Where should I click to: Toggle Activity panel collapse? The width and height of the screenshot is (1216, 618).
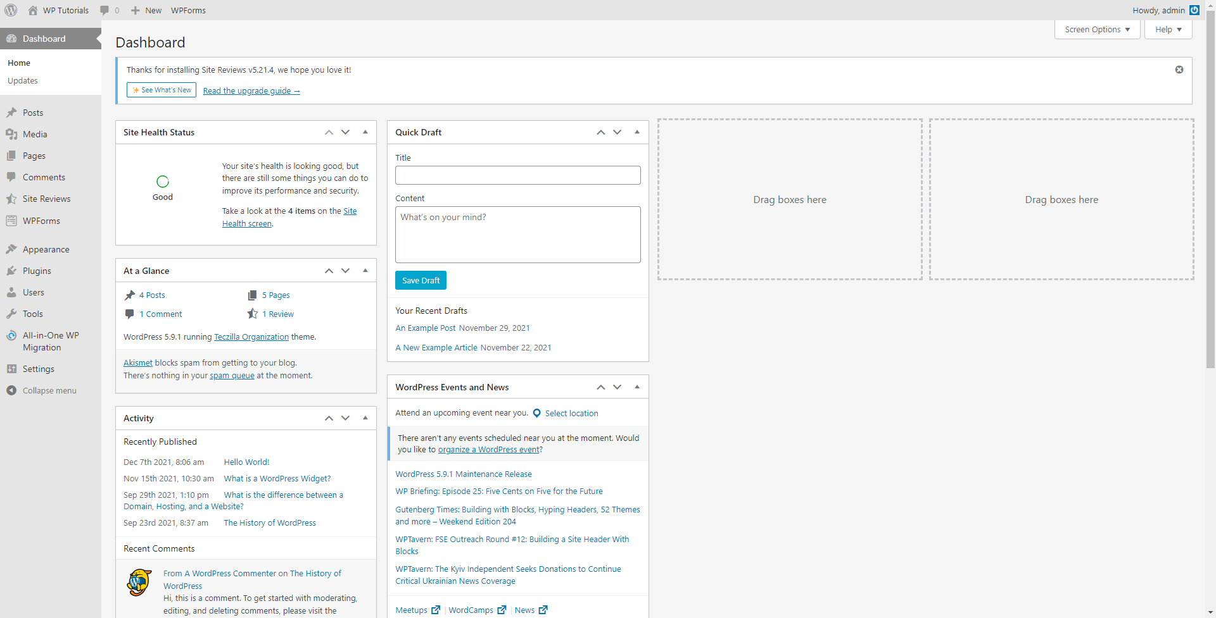(x=365, y=418)
